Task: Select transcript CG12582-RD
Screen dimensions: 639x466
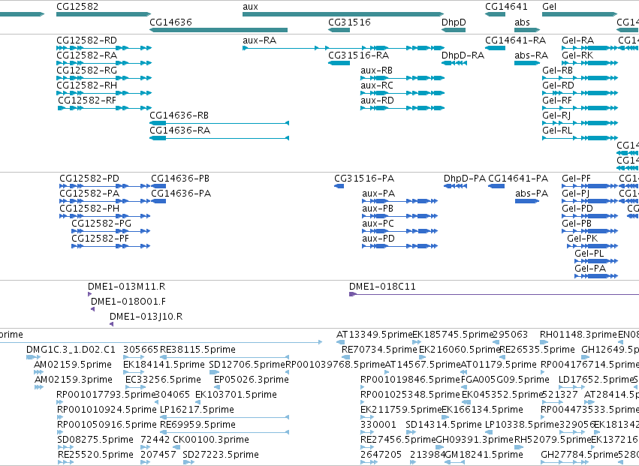Action: pyautogui.click(x=104, y=48)
